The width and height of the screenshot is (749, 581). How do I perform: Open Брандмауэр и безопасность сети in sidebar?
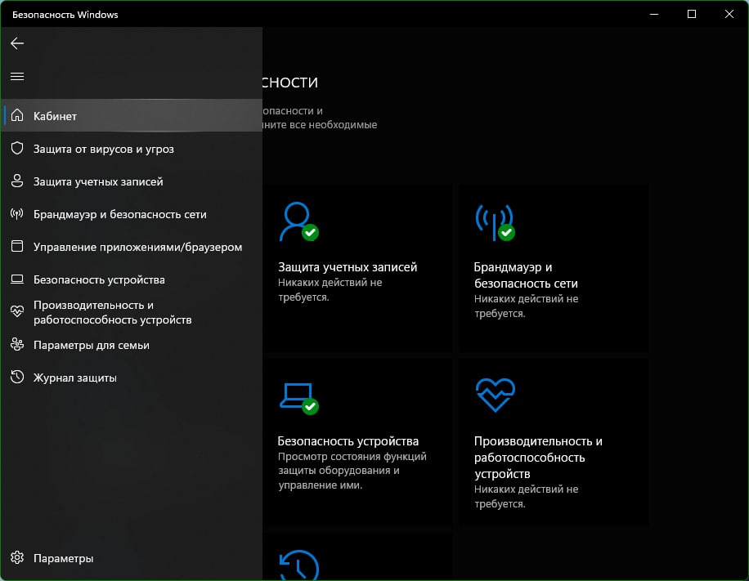[x=132, y=214]
